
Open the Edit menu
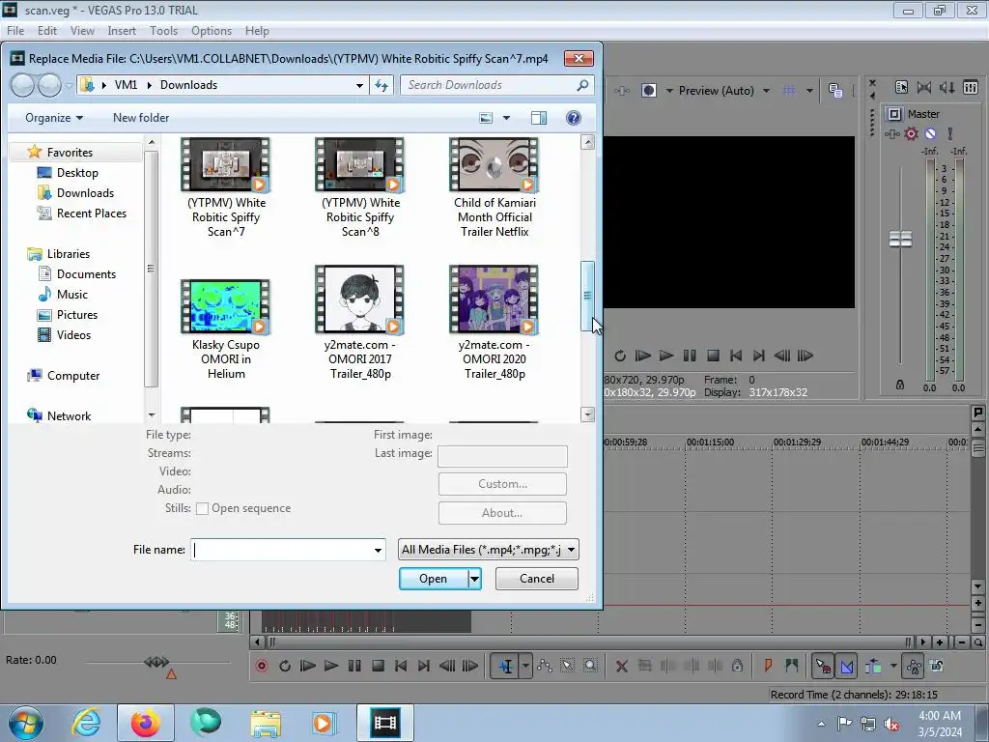(x=47, y=31)
